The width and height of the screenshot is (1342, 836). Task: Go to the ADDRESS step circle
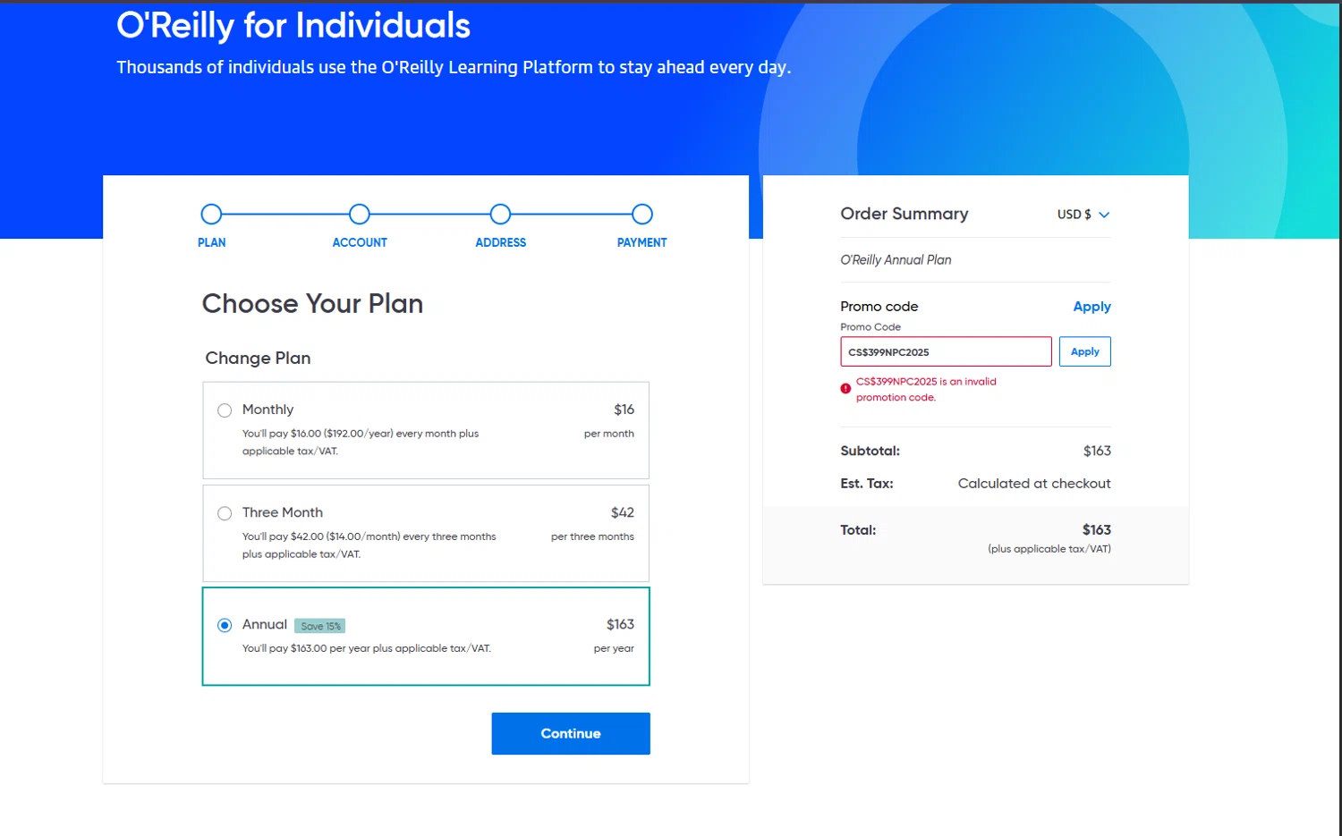pyautogui.click(x=500, y=215)
